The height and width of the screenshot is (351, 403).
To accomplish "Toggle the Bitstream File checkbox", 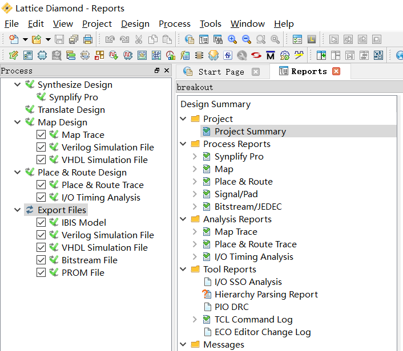I will tap(41, 260).
